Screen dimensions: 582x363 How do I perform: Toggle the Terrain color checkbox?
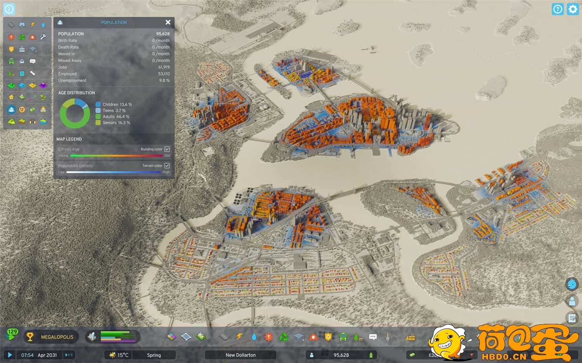[x=167, y=165]
